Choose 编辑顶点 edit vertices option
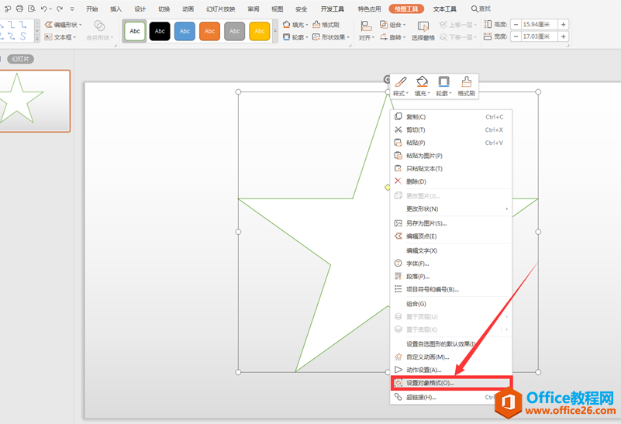The width and height of the screenshot is (621, 424). (x=422, y=236)
